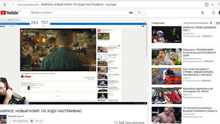
Task: Open YouTube home via logo
Action: click(9, 13)
